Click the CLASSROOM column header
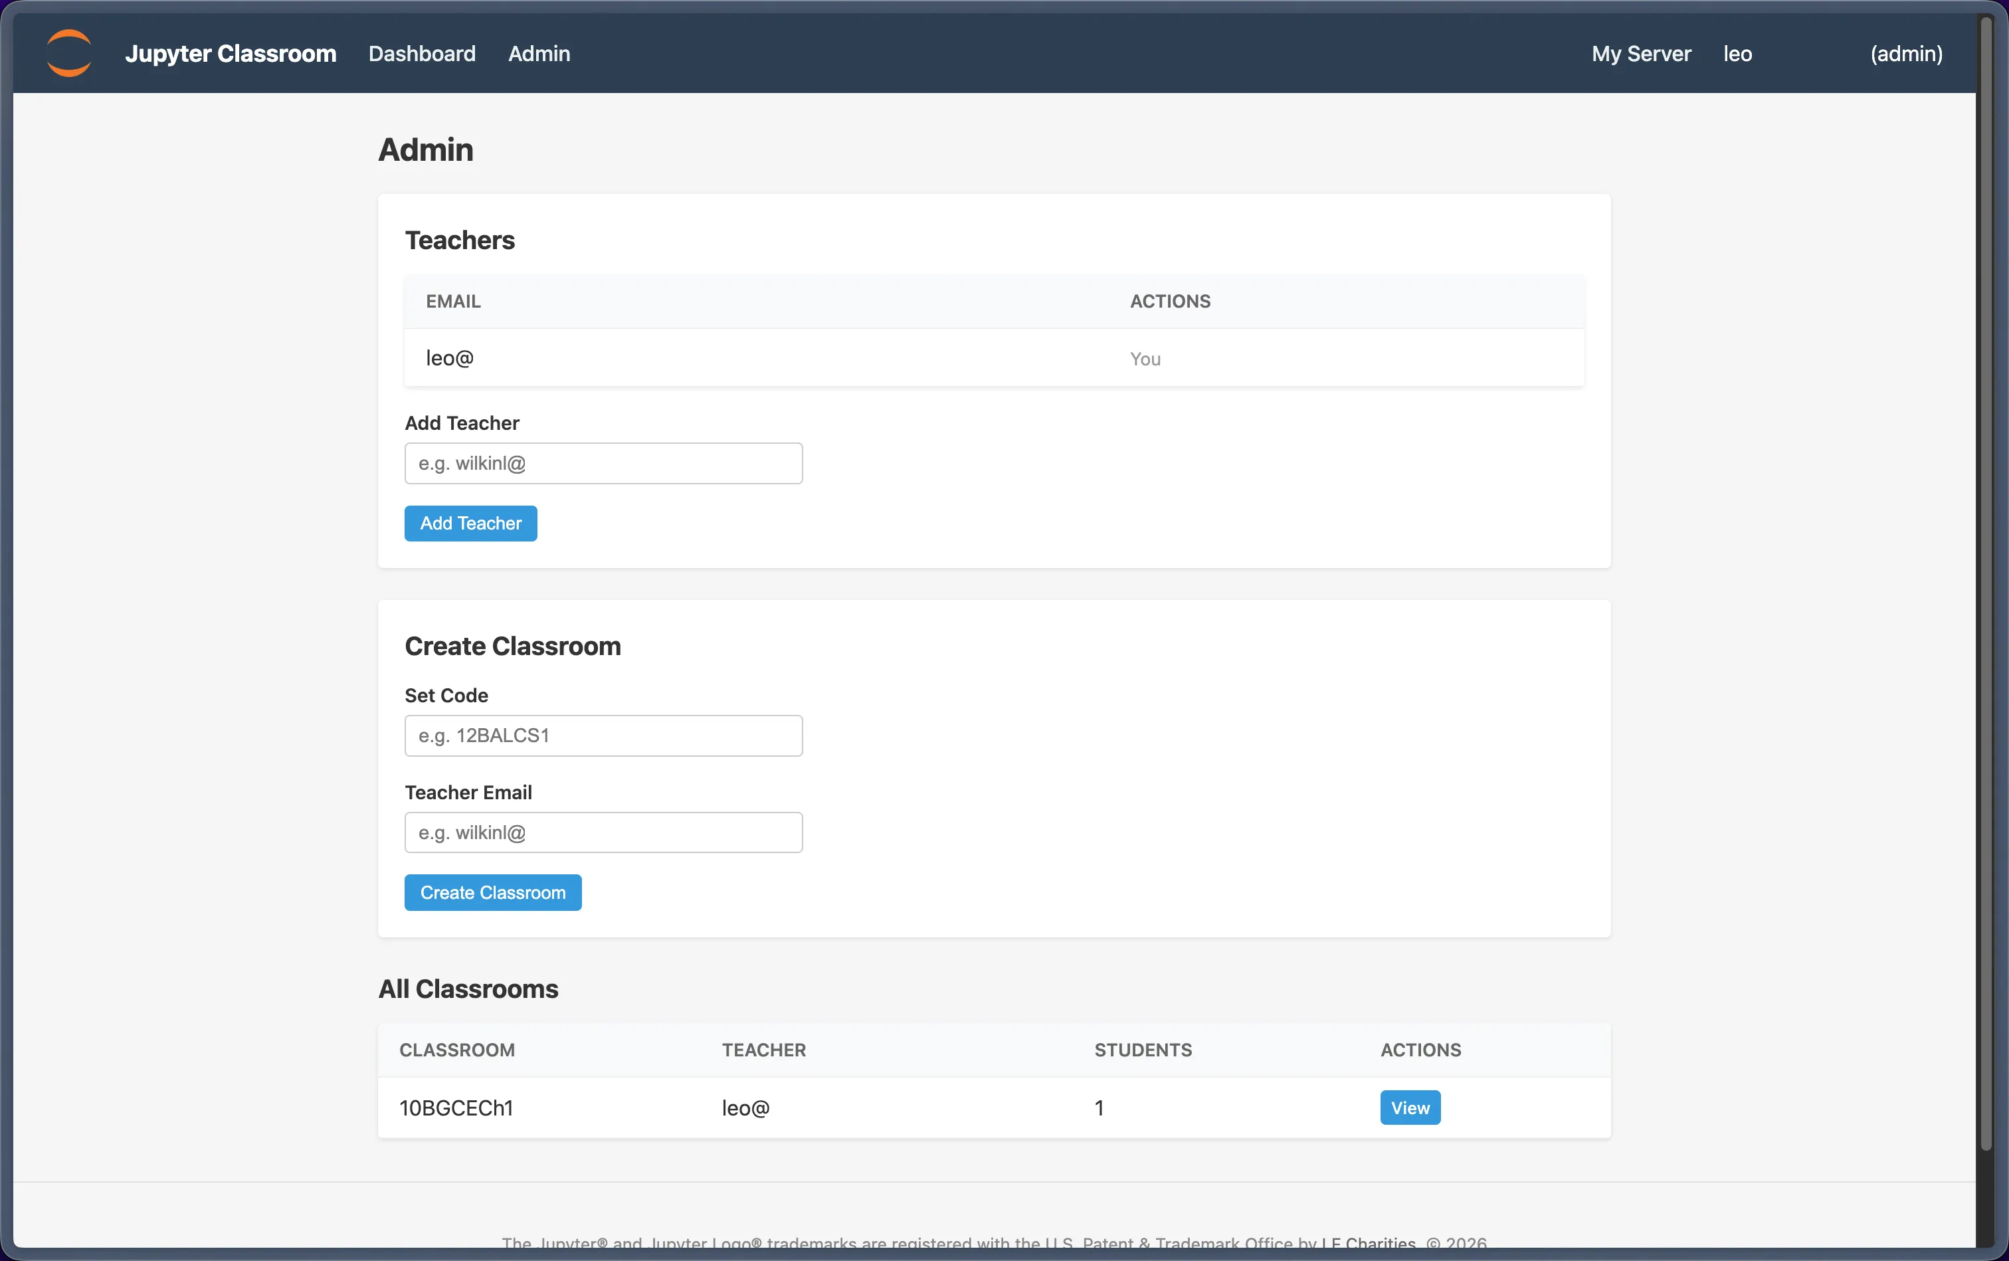 pyautogui.click(x=457, y=1050)
